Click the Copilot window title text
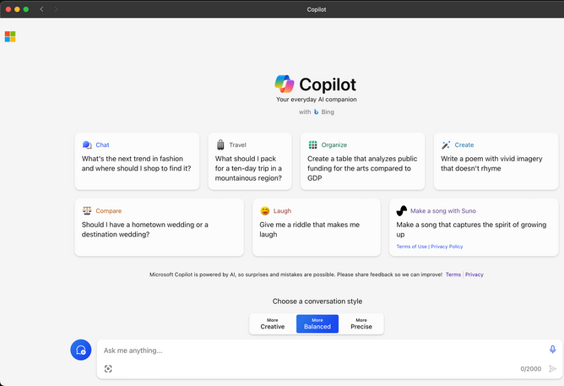 (x=317, y=9)
